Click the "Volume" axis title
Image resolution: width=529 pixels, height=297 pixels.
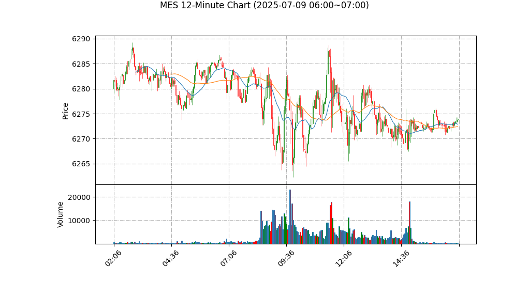click(60, 214)
